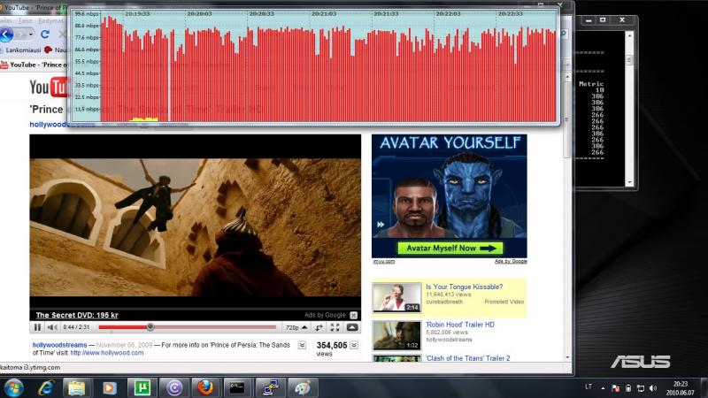The height and width of the screenshot is (398, 708).
Task: Open 'The Secret DVD: 195 kr' ad link
Action: click(x=77, y=315)
